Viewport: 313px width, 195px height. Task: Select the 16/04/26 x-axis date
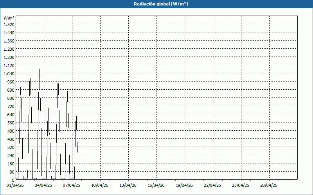click(x=156, y=185)
